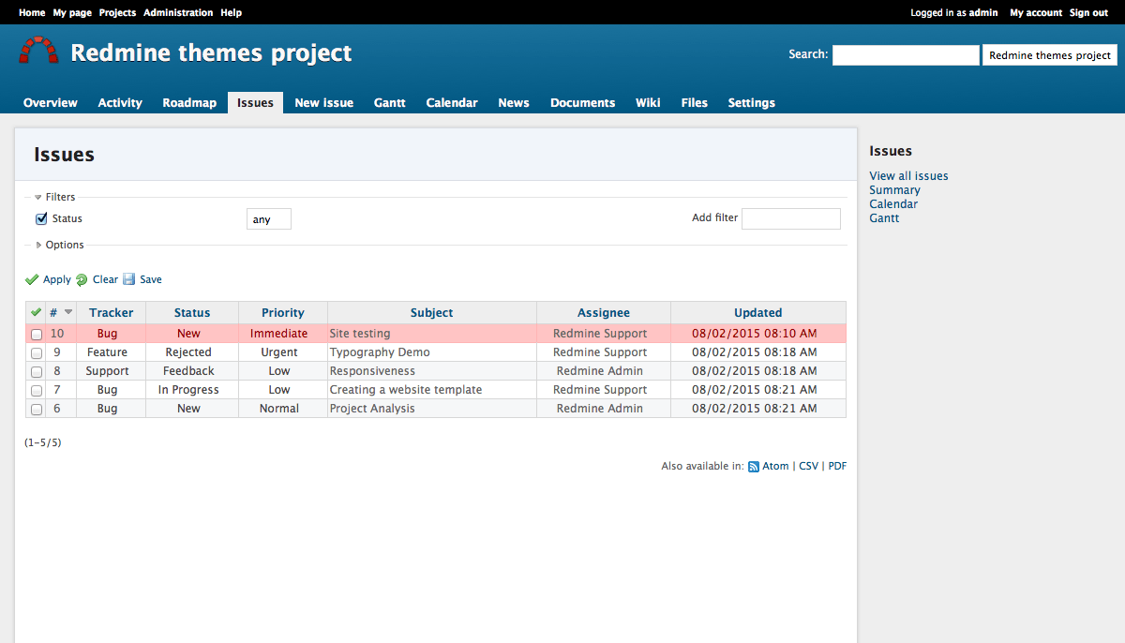Open the Activity tab
Viewport: 1125px width, 643px height.
click(x=120, y=103)
